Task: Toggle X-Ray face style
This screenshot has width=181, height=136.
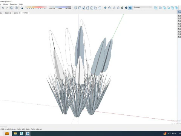Action: (x=105, y=8)
